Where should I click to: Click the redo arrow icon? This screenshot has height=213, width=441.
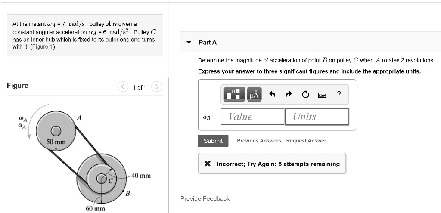coord(289,94)
